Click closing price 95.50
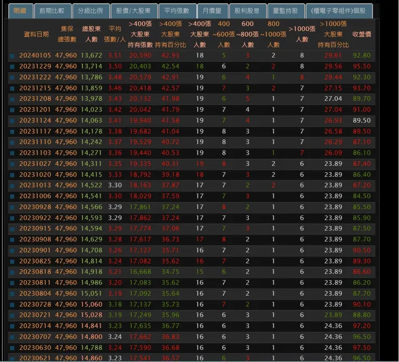This screenshot has width=399, height=362. coord(362,66)
